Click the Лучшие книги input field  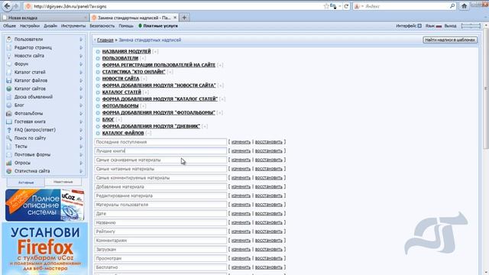160,151
